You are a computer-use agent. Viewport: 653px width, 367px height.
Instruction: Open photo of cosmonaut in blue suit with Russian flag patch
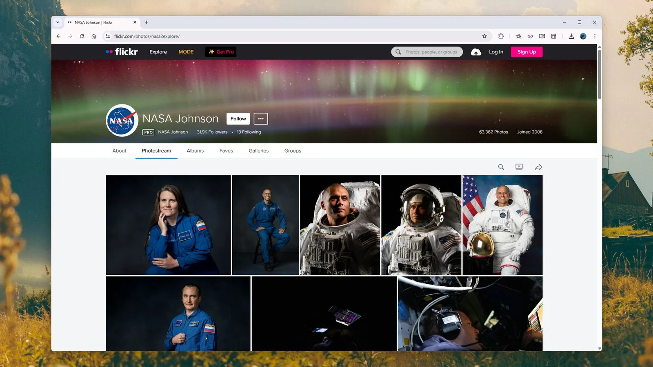click(178, 314)
